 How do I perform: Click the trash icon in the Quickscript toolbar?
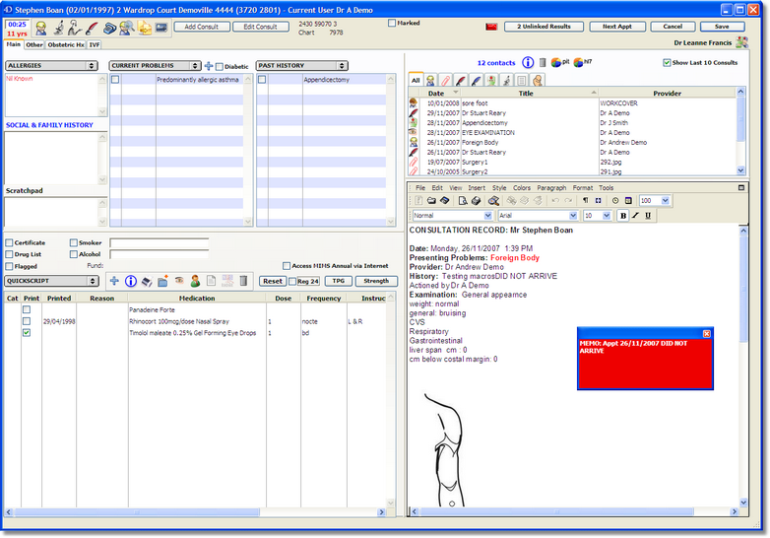point(243,281)
